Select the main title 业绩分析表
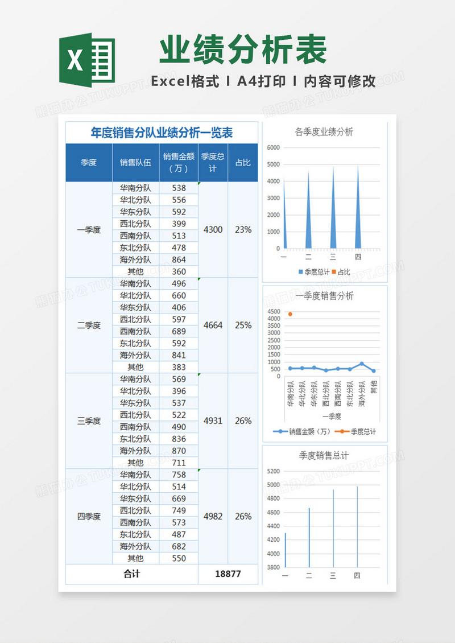 click(243, 49)
